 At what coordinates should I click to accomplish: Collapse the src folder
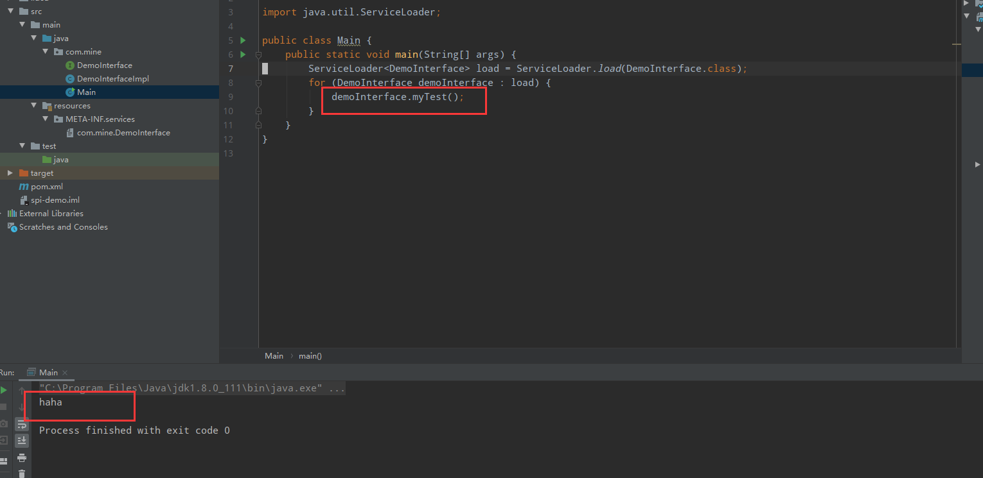point(10,12)
